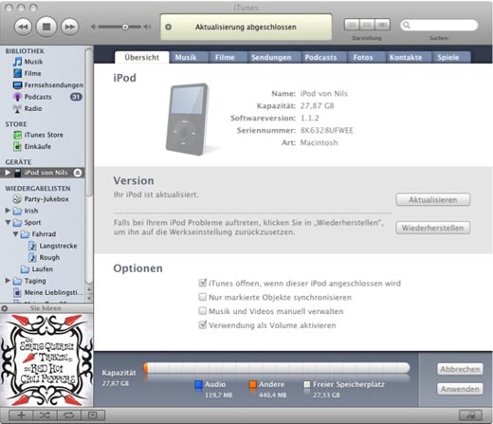Viewport: 493px width, 424px height.
Task: Expand the Irish playlist folder
Action: tap(8, 211)
